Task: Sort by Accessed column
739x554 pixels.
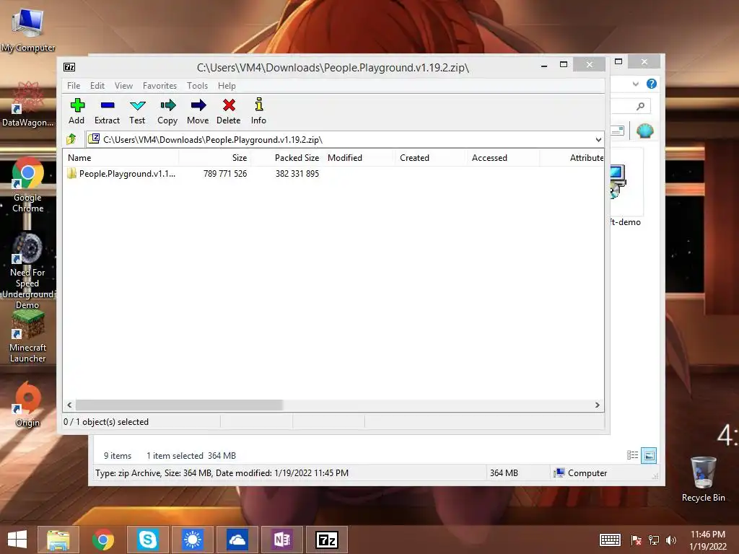Action: point(503,158)
